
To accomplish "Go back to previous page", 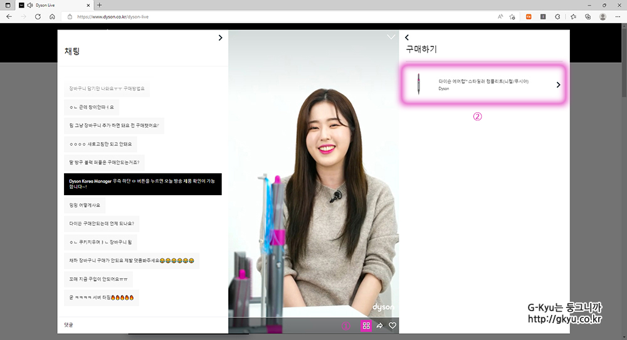I will [9, 17].
